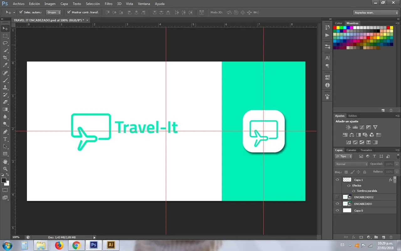Select the Path Selection tool
Viewport: 401px width, 251px height.
coord(5,146)
